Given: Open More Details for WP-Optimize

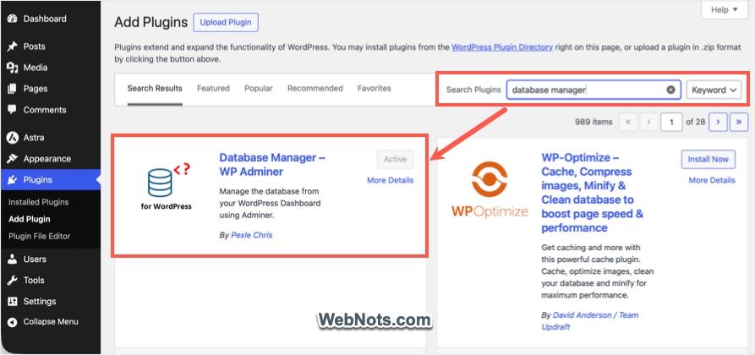Looking at the screenshot, I should pos(712,180).
